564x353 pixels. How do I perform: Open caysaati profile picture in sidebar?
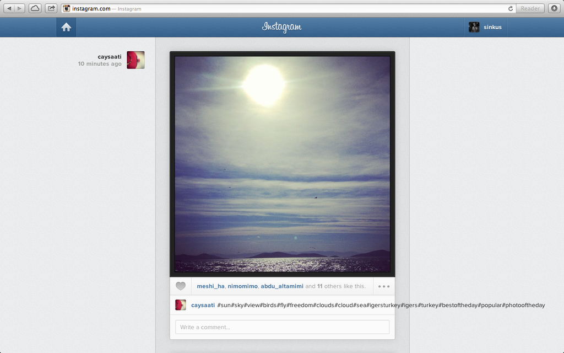coord(135,60)
